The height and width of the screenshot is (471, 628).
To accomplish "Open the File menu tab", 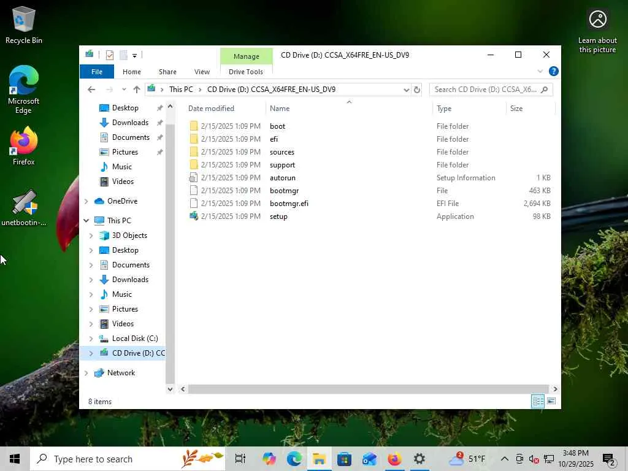I will tap(97, 72).
